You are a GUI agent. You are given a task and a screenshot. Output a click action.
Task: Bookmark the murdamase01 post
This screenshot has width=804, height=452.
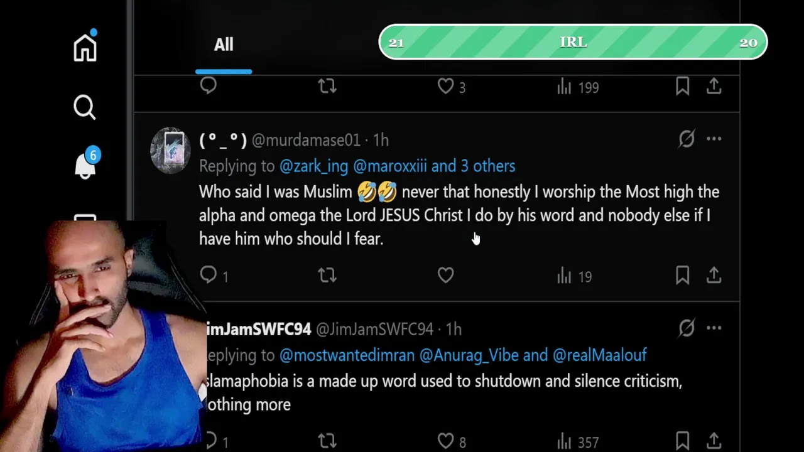click(x=682, y=275)
